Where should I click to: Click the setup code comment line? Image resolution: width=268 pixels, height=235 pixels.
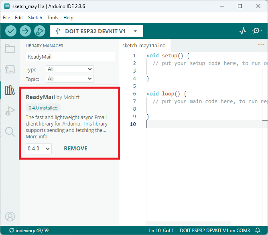[210, 63]
